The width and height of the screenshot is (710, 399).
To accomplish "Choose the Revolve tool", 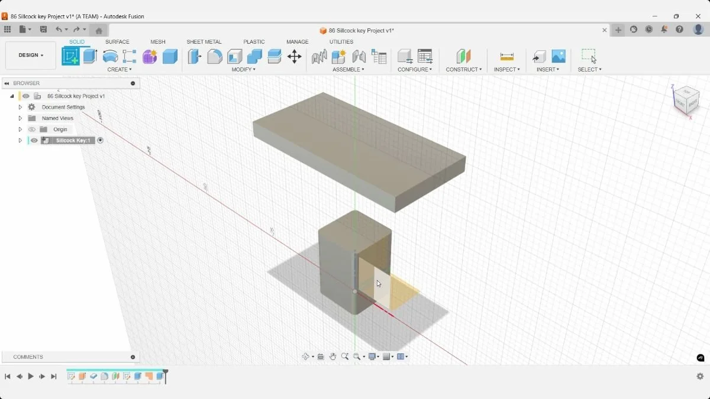I will click(x=110, y=56).
